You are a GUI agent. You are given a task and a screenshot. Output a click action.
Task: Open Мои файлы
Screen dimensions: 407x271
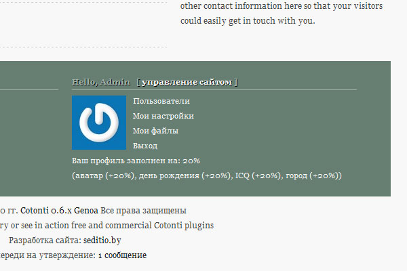156,131
